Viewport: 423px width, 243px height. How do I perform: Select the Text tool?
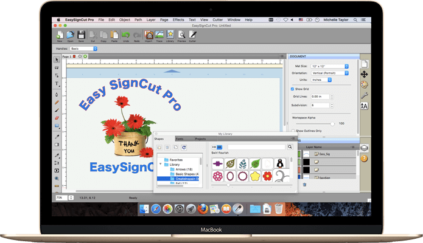[57, 83]
